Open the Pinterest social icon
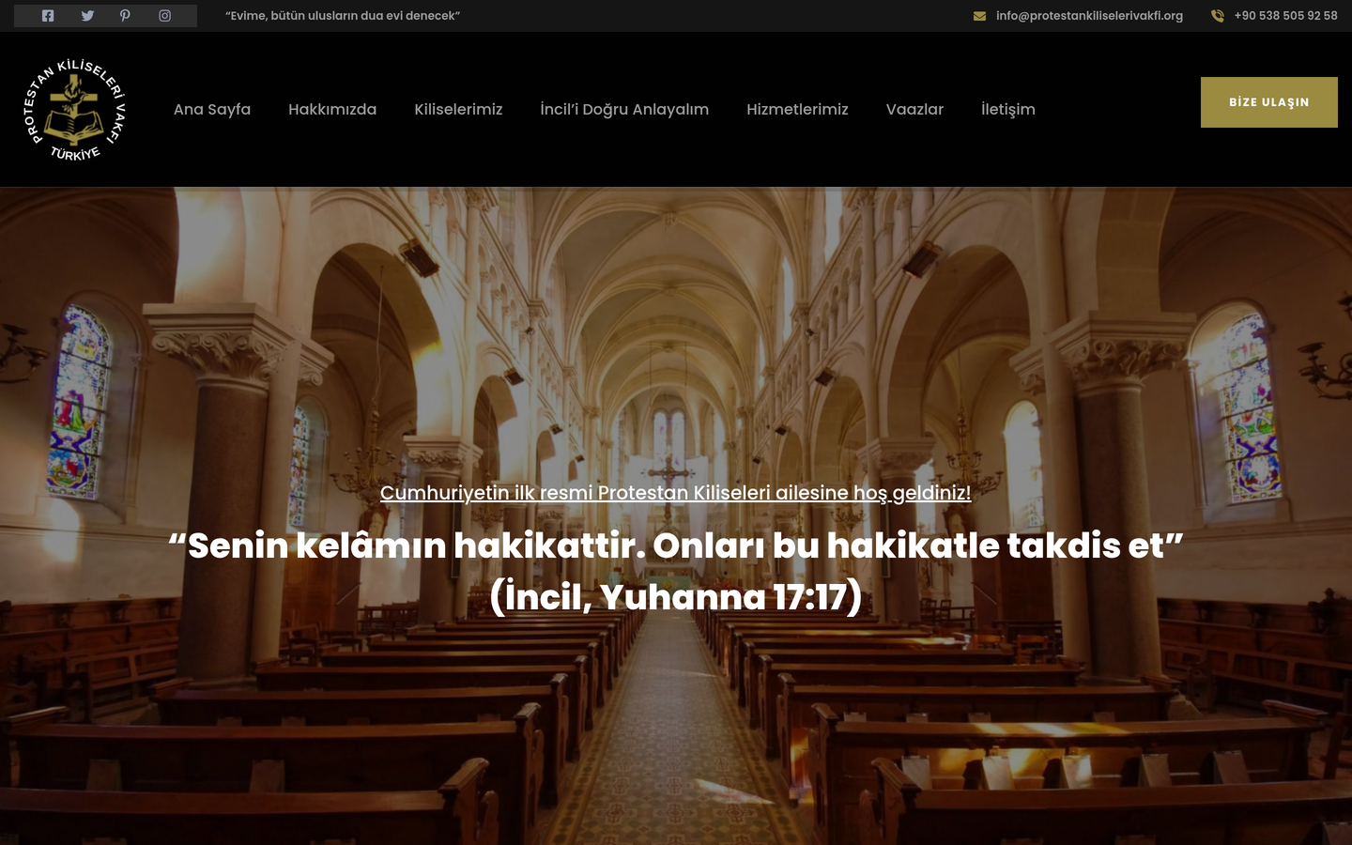Viewport: 1352px width, 845px height. pyautogui.click(x=125, y=16)
